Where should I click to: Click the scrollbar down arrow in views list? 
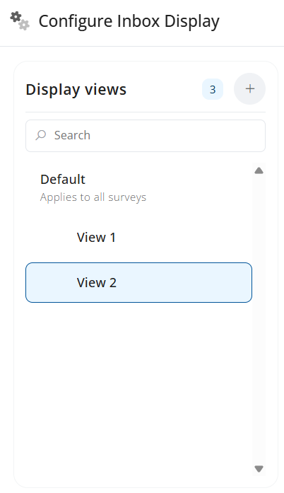click(x=259, y=469)
